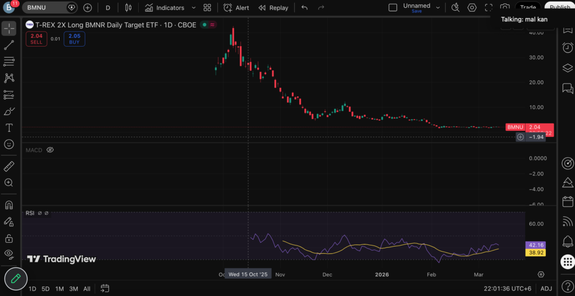Open the Unnamed layout dropdown chevron
The height and width of the screenshot is (296, 575).
[439, 8]
